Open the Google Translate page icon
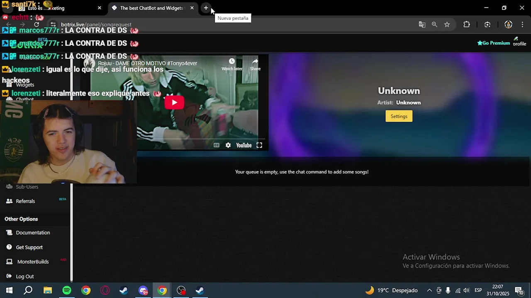The image size is (531, 298). point(422,24)
